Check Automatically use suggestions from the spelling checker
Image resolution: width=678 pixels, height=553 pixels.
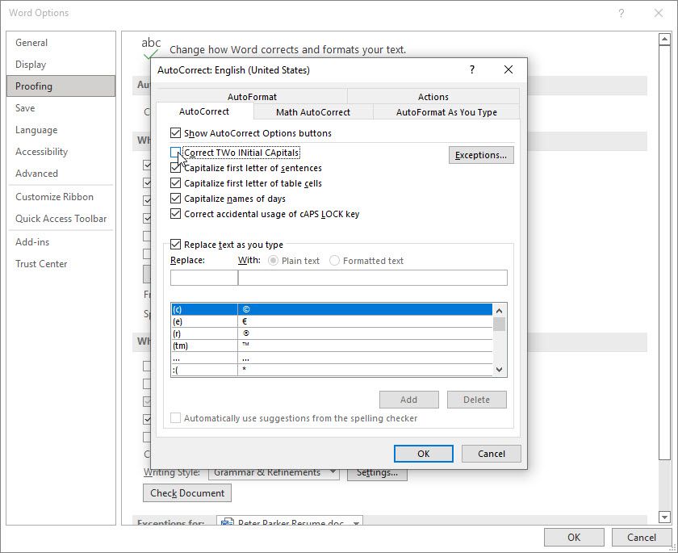tap(176, 417)
